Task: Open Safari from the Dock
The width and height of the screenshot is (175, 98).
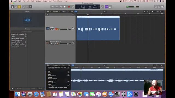Action: (36, 94)
